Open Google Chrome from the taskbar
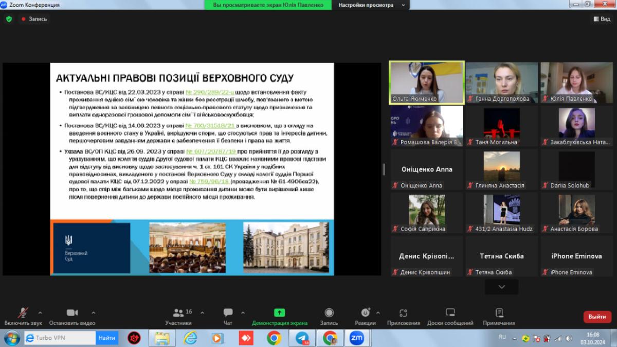 [274, 338]
